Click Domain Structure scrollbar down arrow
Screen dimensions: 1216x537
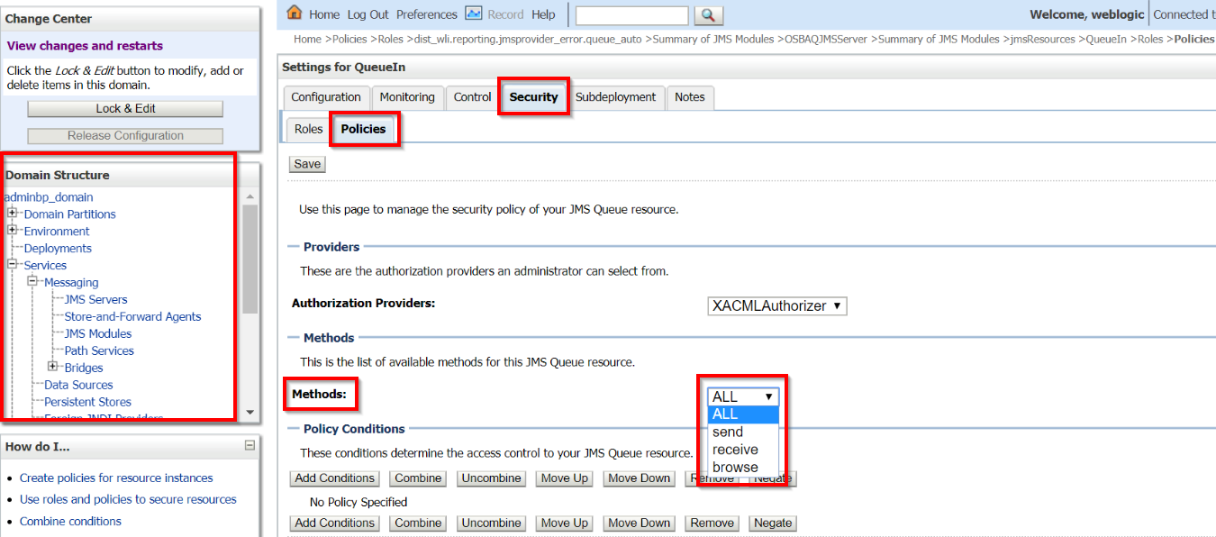tap(250, 412)
